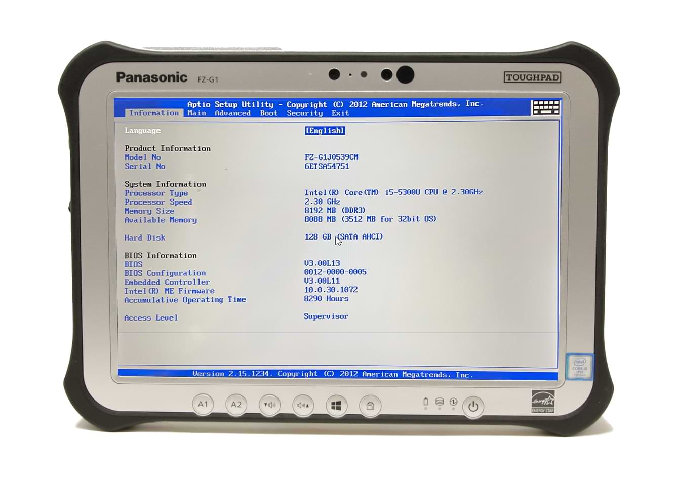
Task: Open the Main tab
Action: (x=197, y=113)
